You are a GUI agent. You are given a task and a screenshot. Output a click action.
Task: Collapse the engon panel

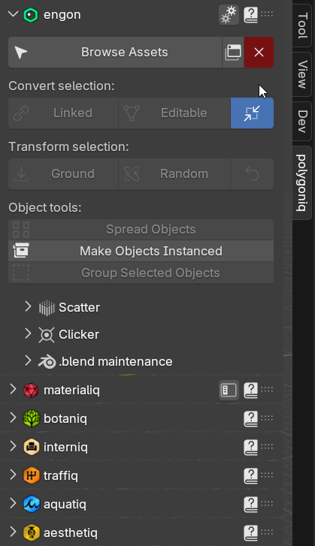(13, 14)
